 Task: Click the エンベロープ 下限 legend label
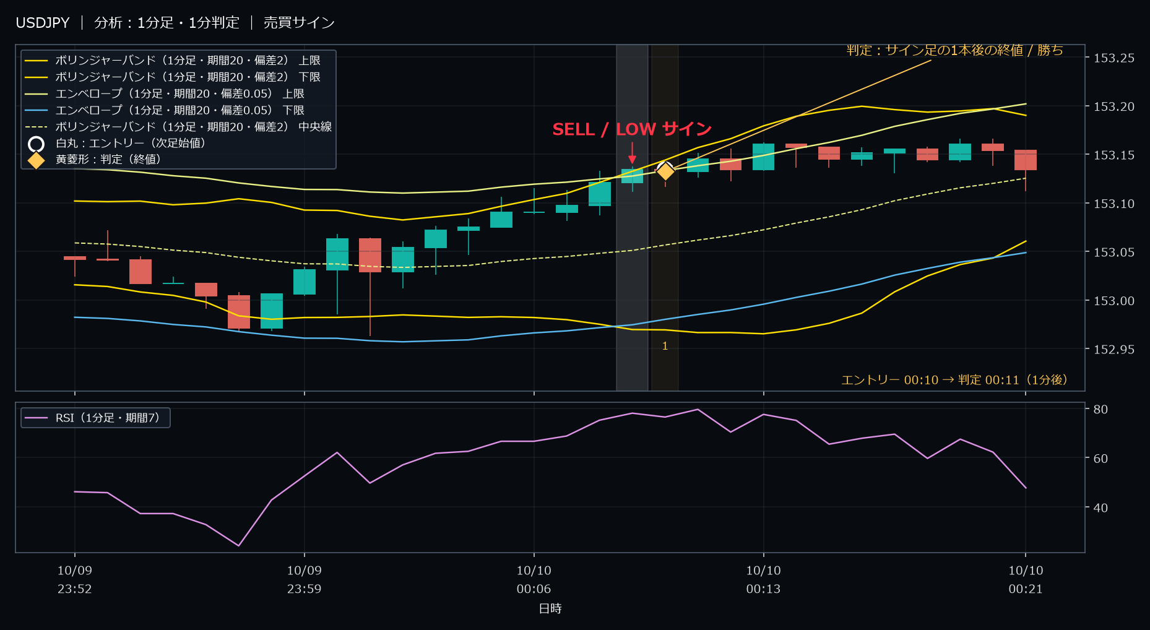(180, 110)
